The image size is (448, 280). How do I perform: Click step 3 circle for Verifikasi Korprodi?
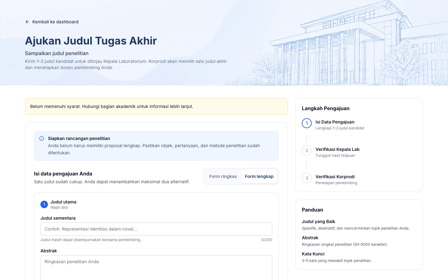(x=307, y=178)
